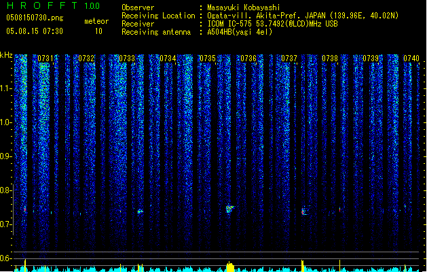
Task: Select the meteor count value 10
Action: (x=98, y=31)
